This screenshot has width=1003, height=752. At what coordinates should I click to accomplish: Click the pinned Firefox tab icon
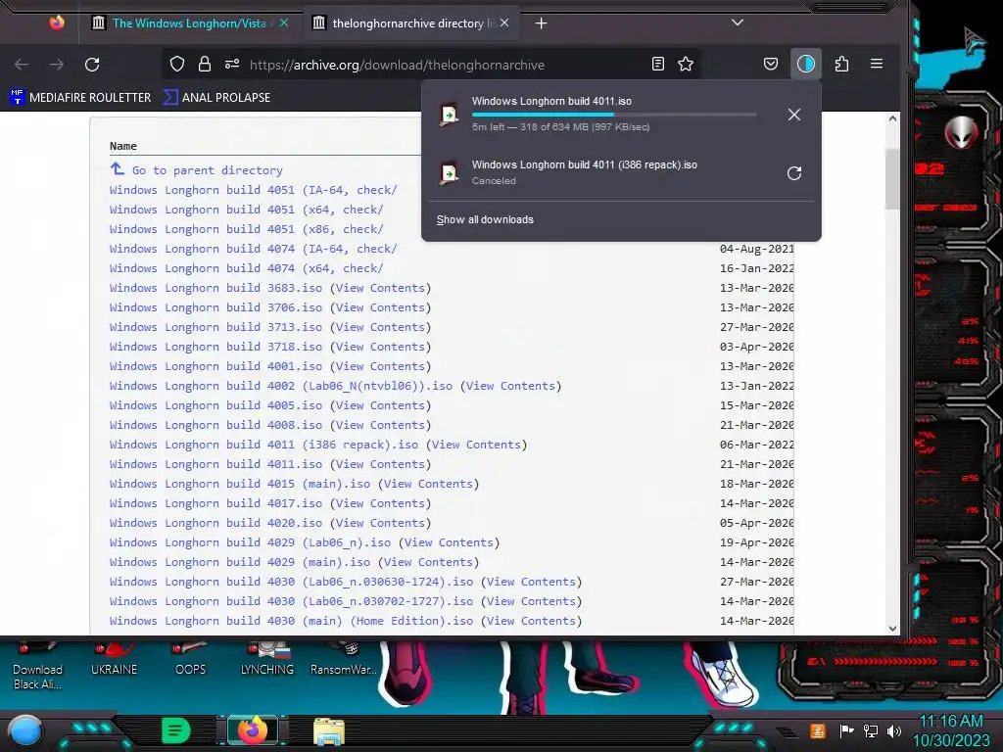pyautogui.click(x=57, y=23)
